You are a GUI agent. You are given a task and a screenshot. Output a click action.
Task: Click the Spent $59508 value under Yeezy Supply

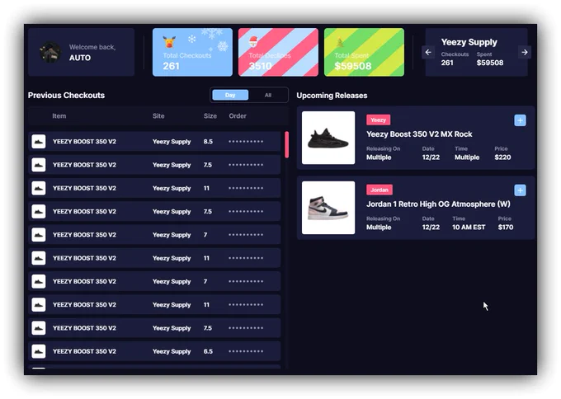(x=490, y=63)
